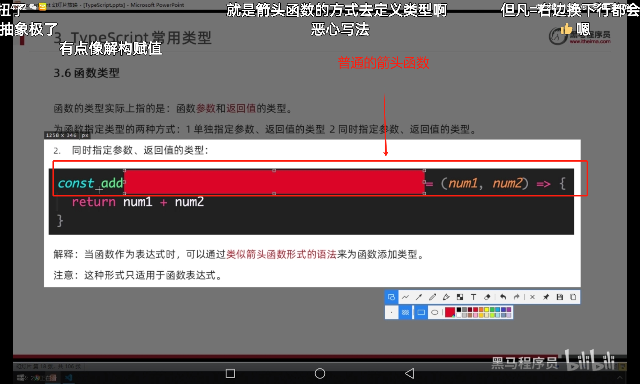Select the pencil drawing tool
The height and width of the screenshot is (384, 640).
(433, 297)
